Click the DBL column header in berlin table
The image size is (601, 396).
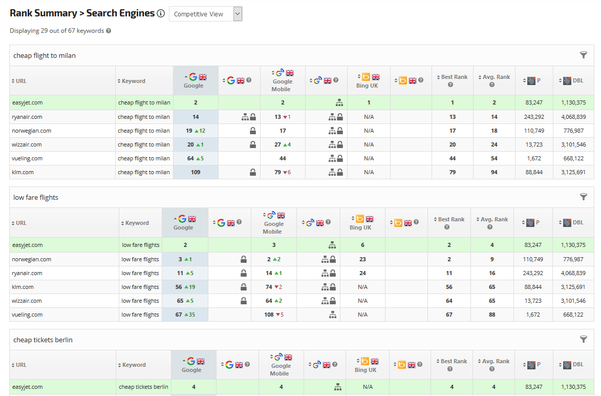[573, 365]
